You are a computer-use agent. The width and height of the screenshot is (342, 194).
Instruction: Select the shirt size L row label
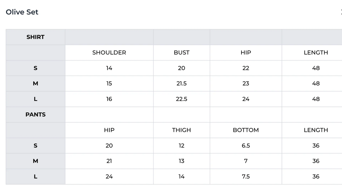coord(35,99)
